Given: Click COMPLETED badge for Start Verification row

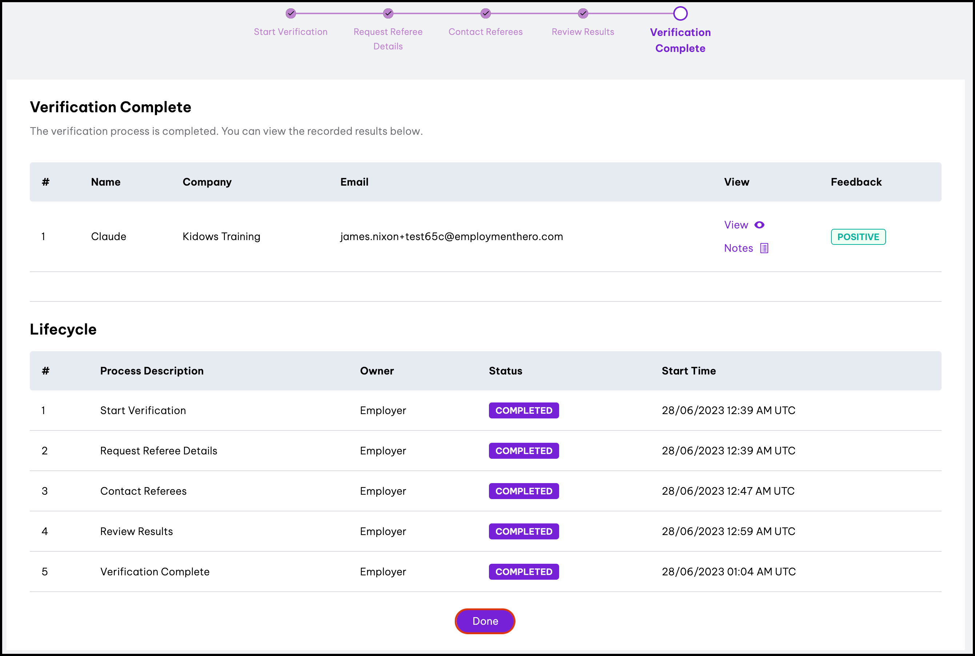Looking at the screenshot, I should point(524,410).
